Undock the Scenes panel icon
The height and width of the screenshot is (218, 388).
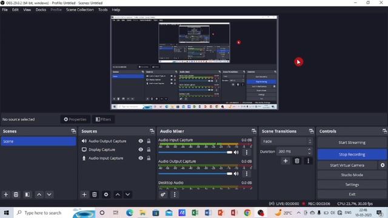[x=73, y=131]
